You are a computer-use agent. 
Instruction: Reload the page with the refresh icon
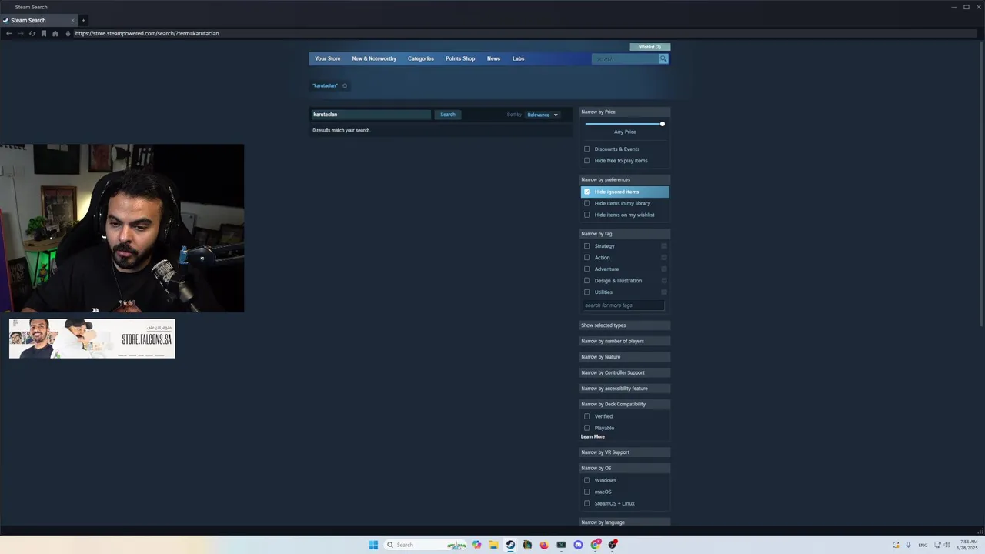point(32,33)
